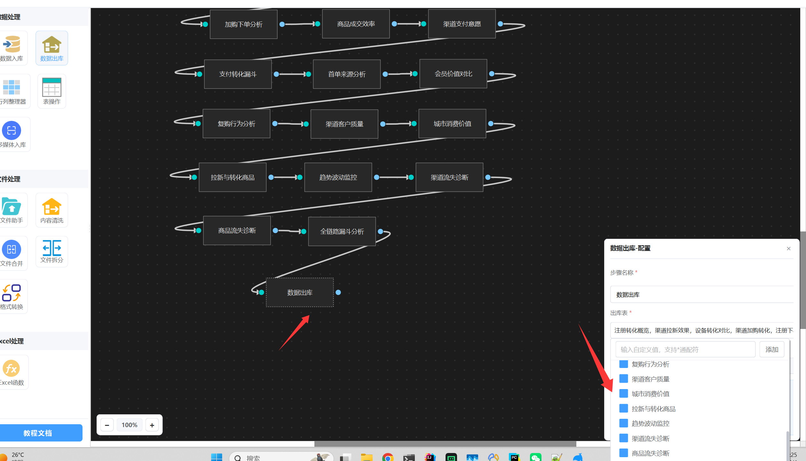Click the 表操作 table icon
Image resolution: width=806 pixels, height=461 pixels.
(51, 87)
